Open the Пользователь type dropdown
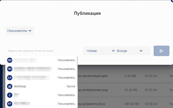 pyautogui.click(x=20, y=31)
